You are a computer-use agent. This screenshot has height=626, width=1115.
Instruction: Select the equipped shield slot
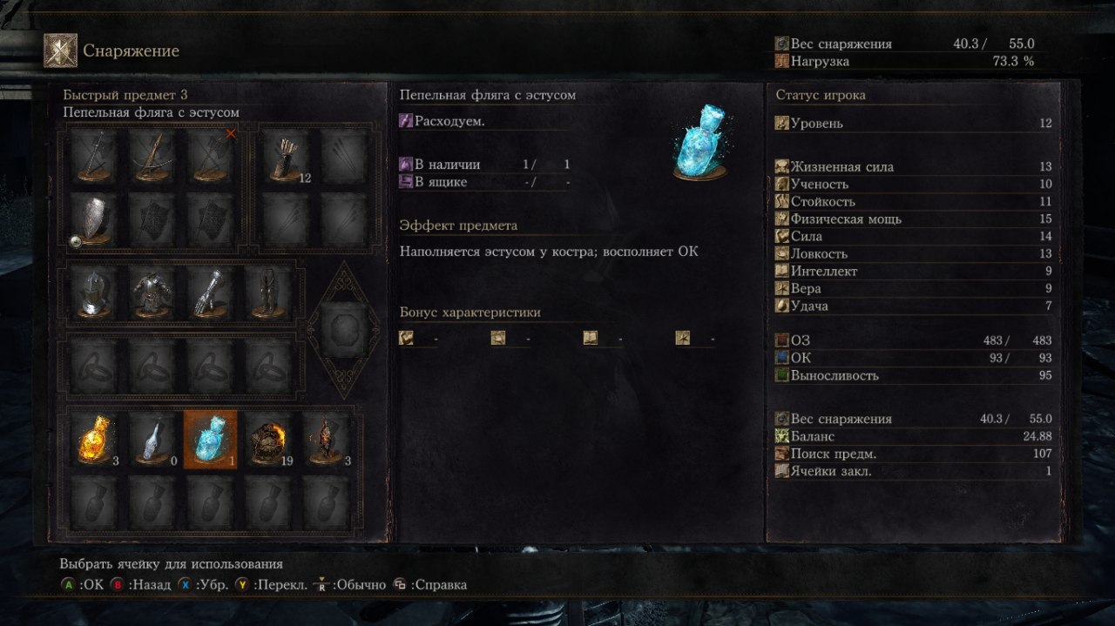pos(93,219)
